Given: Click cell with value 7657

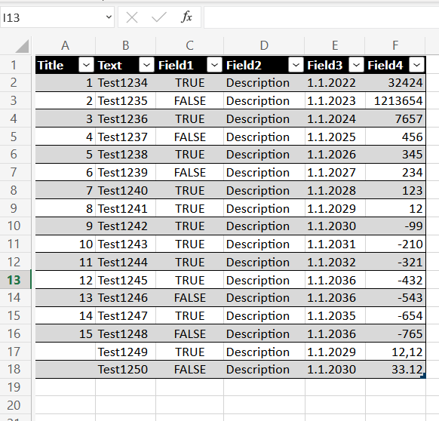Looking at the screenshot, I should (395, 119).
